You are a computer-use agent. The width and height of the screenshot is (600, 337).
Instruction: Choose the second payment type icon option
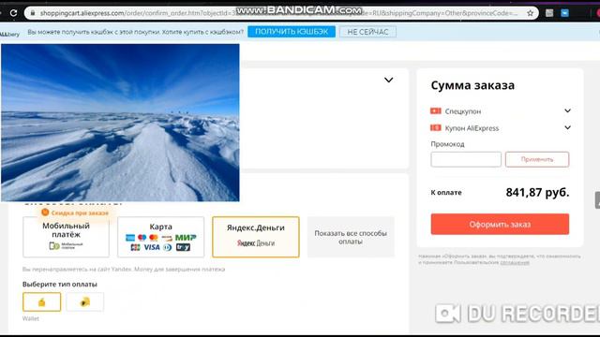(x=84, y=301)
